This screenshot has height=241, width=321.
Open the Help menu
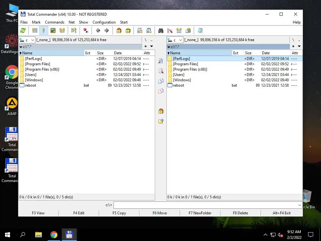coord(297,22)
